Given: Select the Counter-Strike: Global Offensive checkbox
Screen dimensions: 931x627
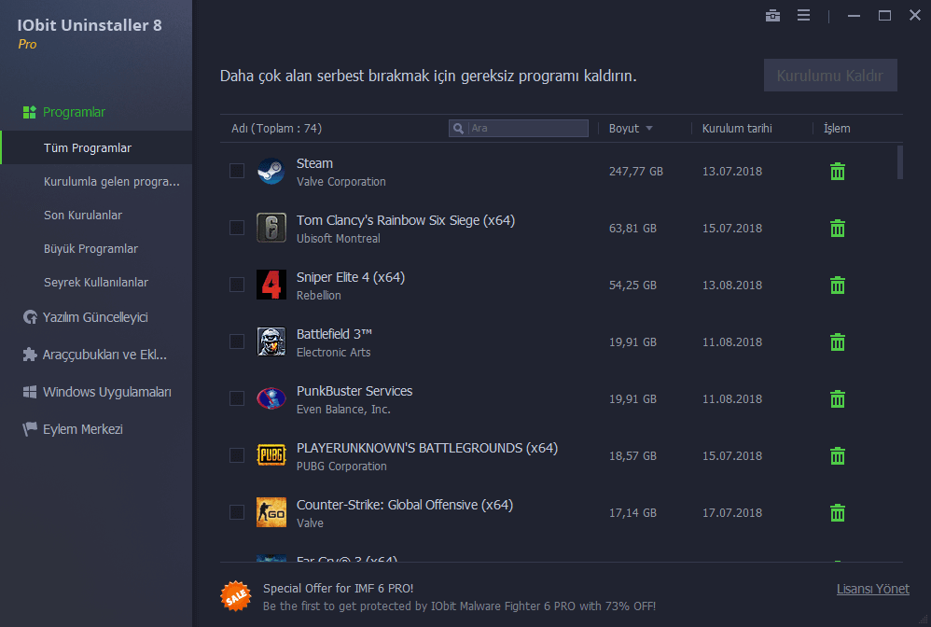Looking at the screenshot, I should (x=237, y=512).
